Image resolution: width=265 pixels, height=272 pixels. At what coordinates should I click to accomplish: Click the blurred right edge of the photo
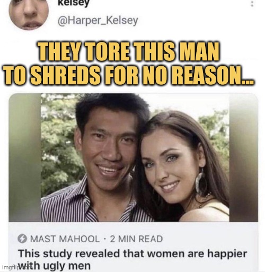point(243,157)
